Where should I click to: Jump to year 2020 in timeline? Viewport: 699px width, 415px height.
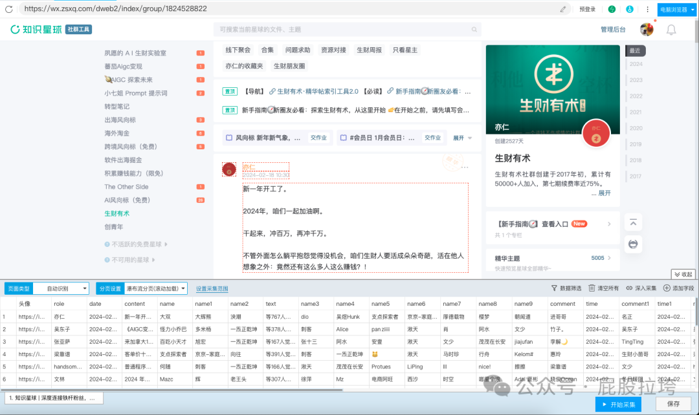point(636,128)
